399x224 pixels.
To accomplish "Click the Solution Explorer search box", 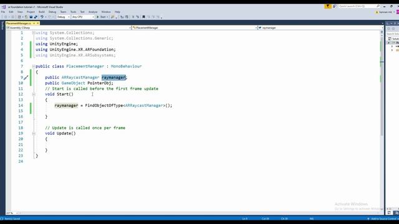I will (392, 34).
